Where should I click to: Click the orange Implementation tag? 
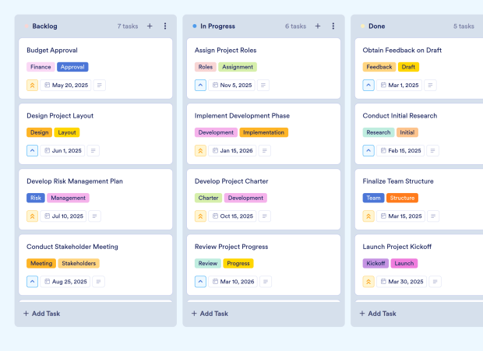click(263, 132)
